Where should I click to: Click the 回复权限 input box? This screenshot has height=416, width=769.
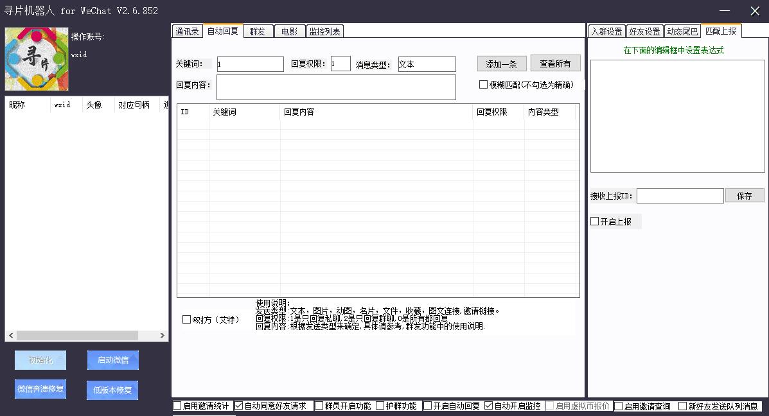[x=340, y=64]
